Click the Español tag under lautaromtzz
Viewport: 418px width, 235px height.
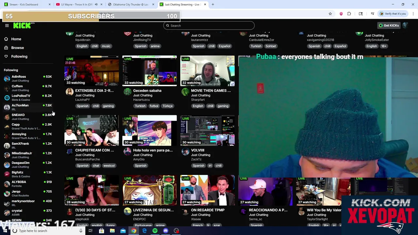click(x=224, y=46)
